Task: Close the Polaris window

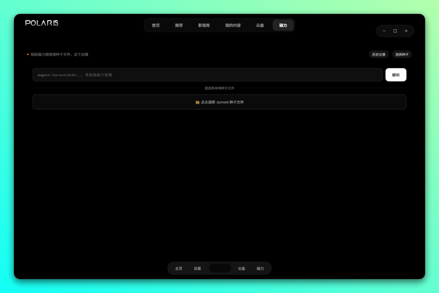Action: [406, 31]
